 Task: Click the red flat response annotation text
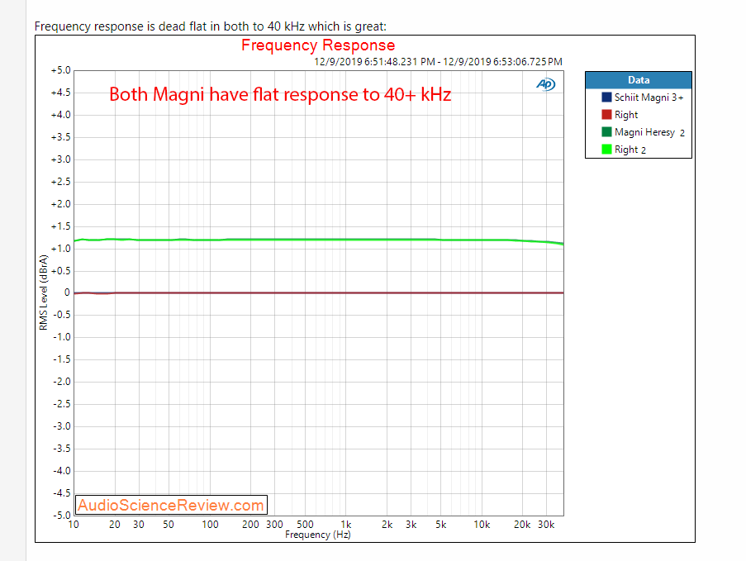click(x=280, y=94)
